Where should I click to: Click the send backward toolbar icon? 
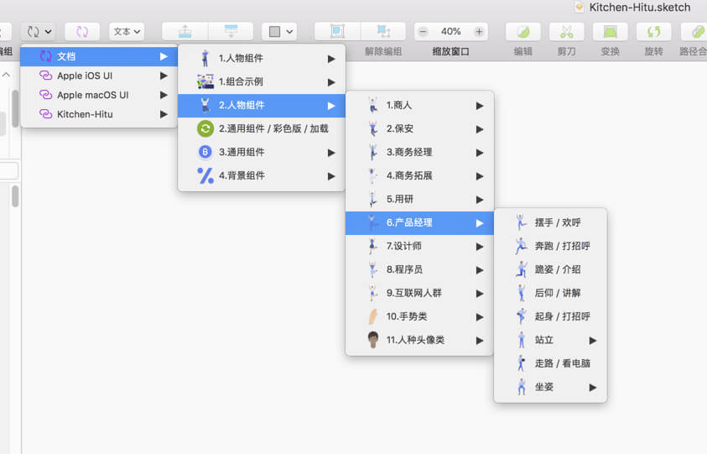tap(231, 32)
